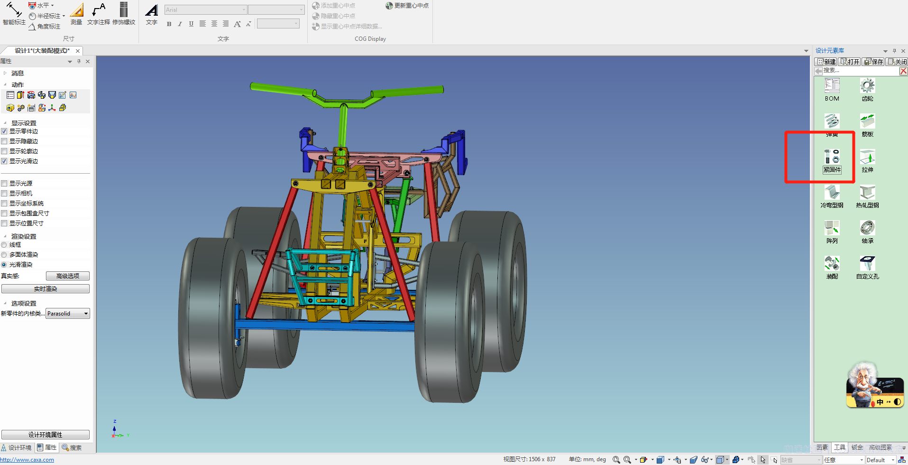Select the 文字注释 text annotation tool
The height and width of the screenshot is (465, 908).
coord(99,14)
